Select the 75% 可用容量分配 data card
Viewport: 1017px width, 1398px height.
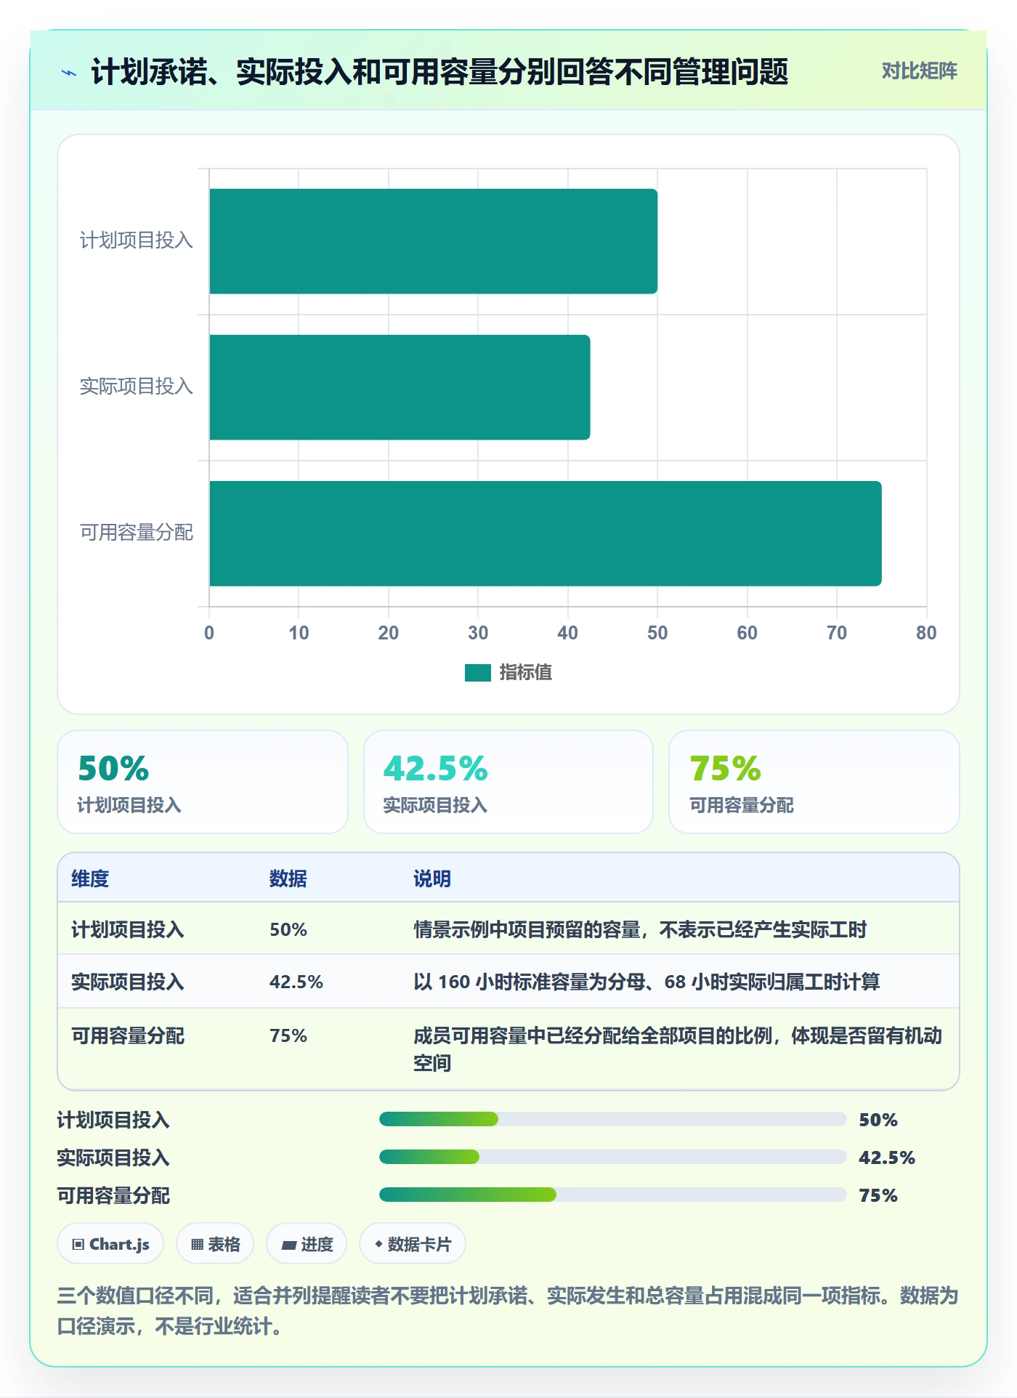tap(814, 782)
